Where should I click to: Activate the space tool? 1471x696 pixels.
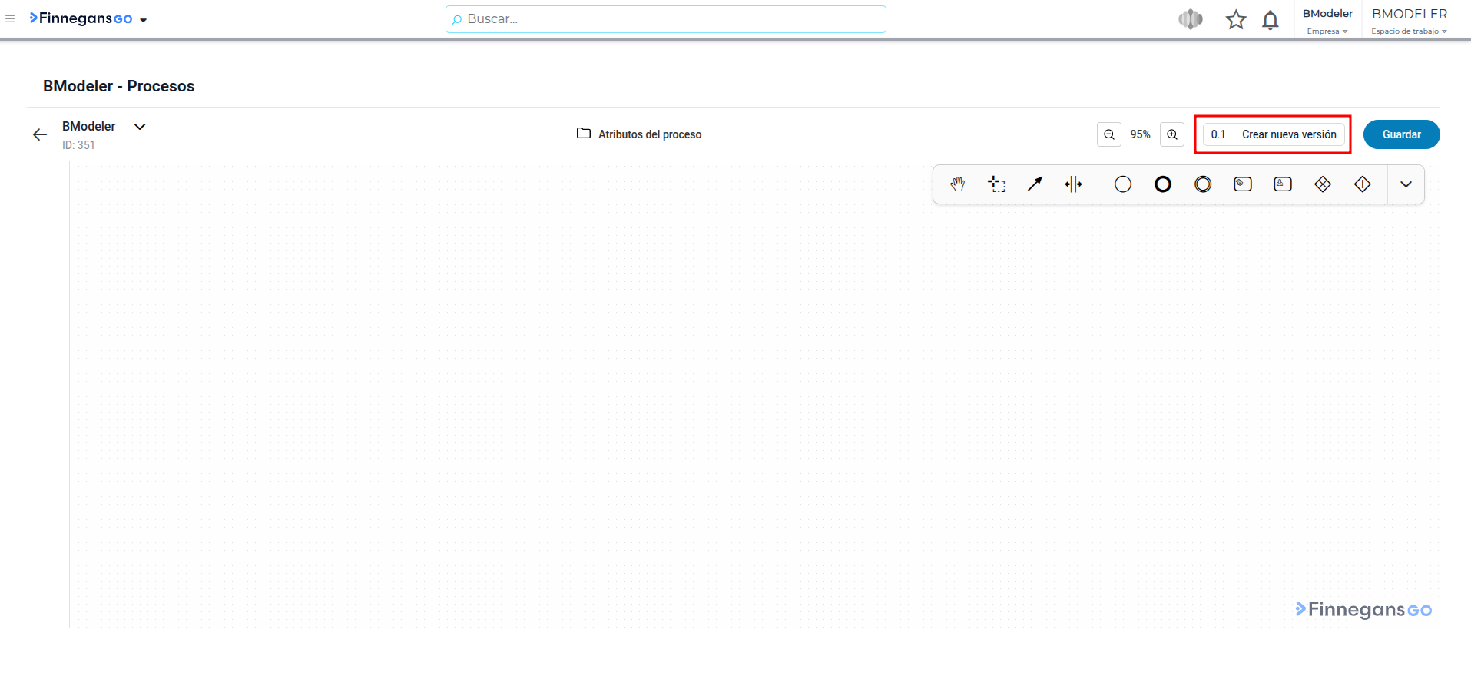(x=1074, y=184)
